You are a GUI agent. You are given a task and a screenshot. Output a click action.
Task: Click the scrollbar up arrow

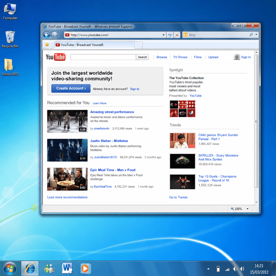[256, 53]
